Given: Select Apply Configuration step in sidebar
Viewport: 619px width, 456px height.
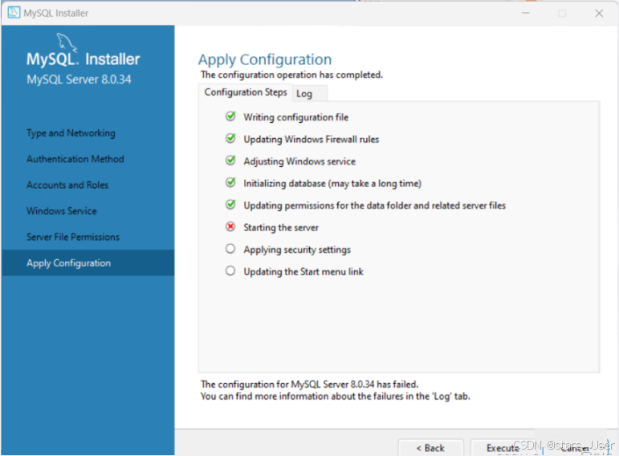Looking at the screenshot, I should point(88,263).
